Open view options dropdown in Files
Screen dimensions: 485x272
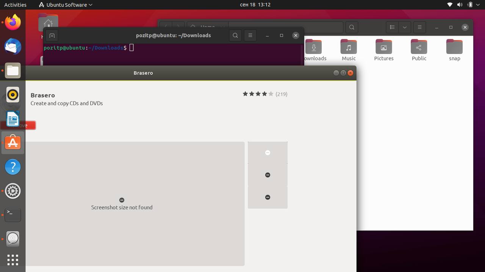pos(405,27)
